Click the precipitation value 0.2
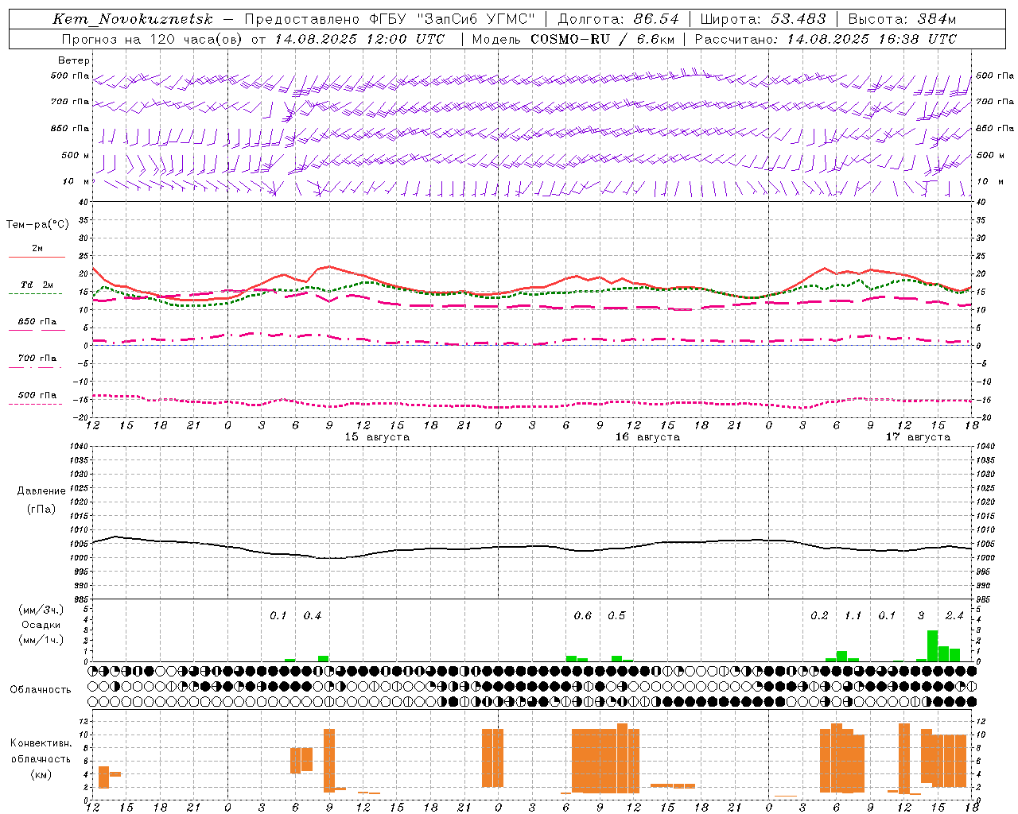The image size is (1018, 814). pyautogui.click(x=819, y=615)
